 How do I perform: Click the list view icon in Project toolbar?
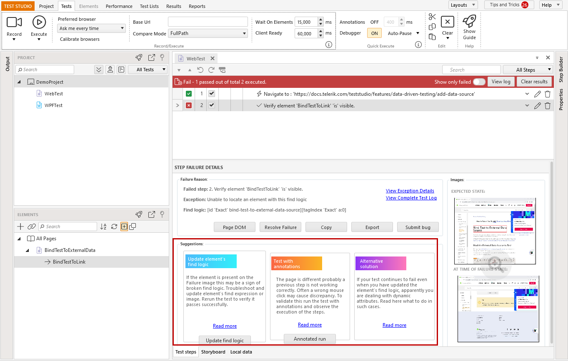pyautogui.click(x=121, y=70)
